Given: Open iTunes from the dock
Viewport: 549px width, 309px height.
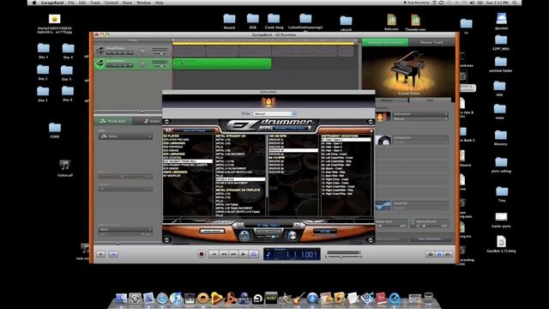Looking at the screenshot, I should 176,298.
